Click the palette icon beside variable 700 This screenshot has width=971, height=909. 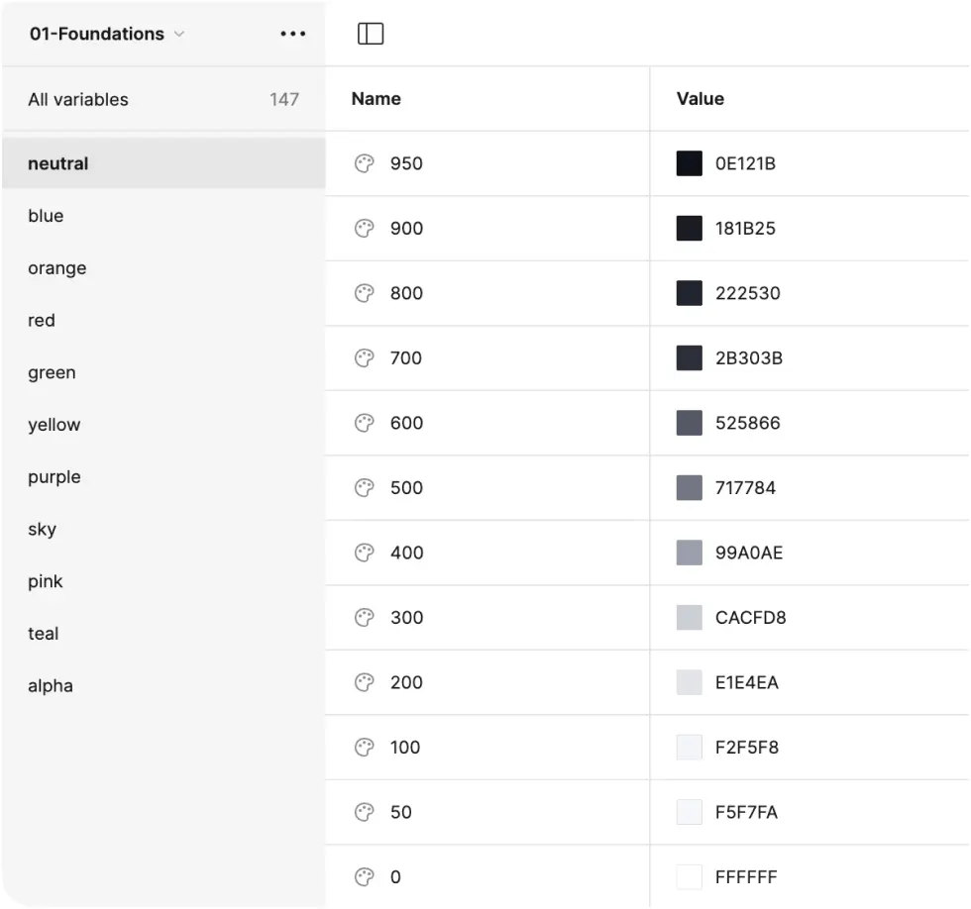[365, 357]
